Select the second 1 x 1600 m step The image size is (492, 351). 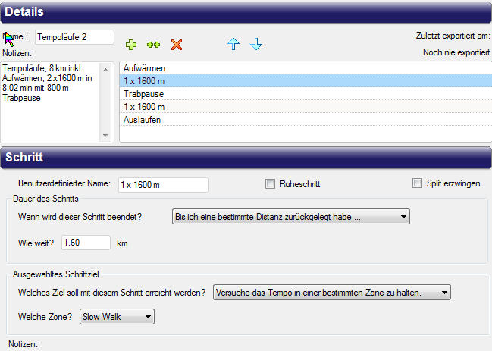[x=144, y=107]
